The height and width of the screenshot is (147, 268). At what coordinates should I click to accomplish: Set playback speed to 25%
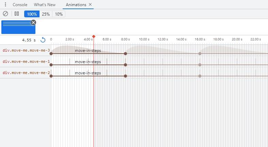click(46, 14)
